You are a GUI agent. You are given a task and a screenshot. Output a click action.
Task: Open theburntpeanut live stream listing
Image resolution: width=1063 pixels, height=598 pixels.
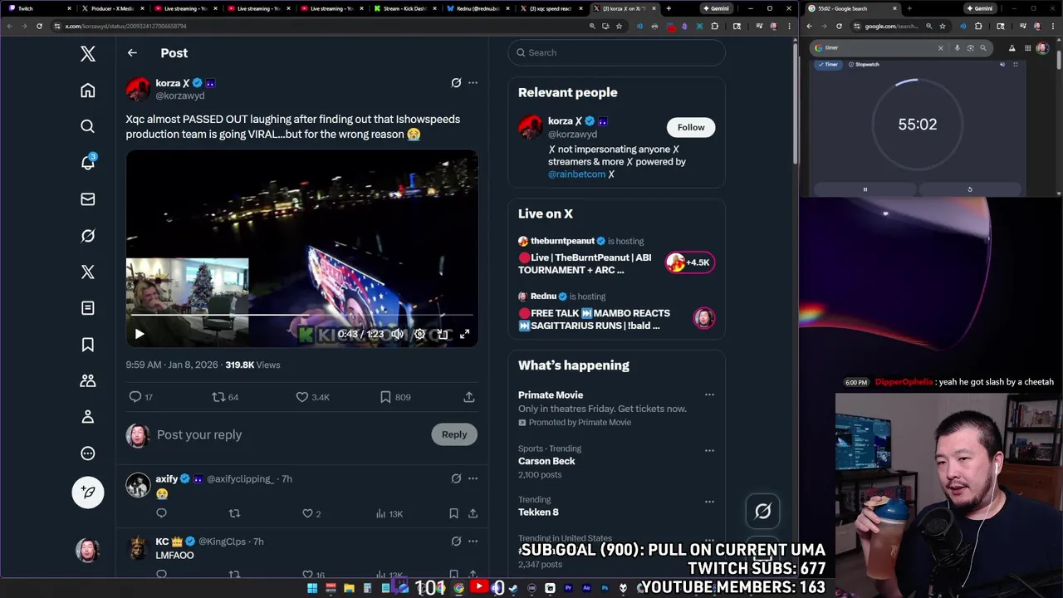[x=616, y=256]
